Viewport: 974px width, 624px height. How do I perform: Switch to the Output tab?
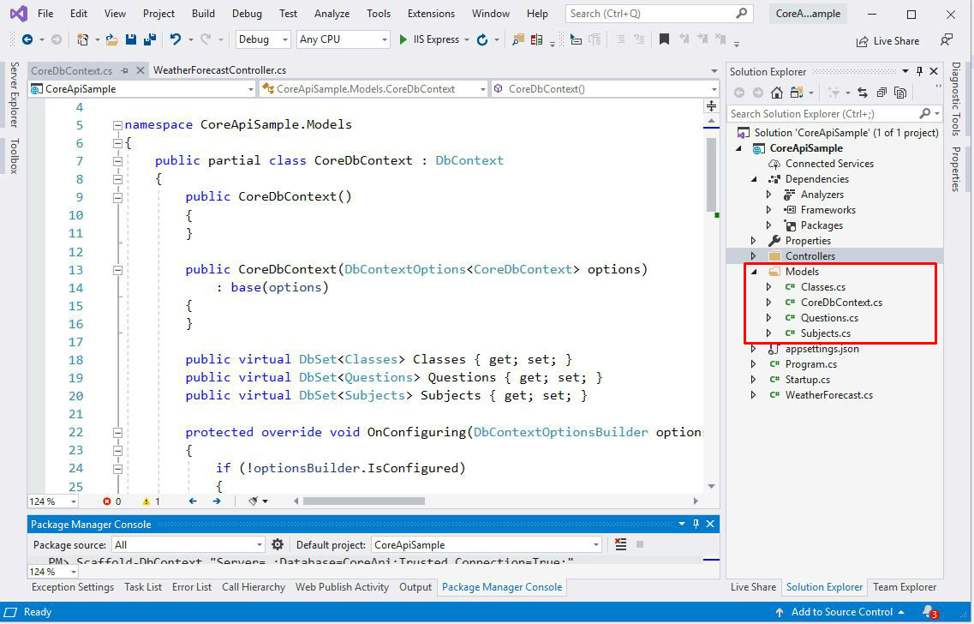point(415,586)
